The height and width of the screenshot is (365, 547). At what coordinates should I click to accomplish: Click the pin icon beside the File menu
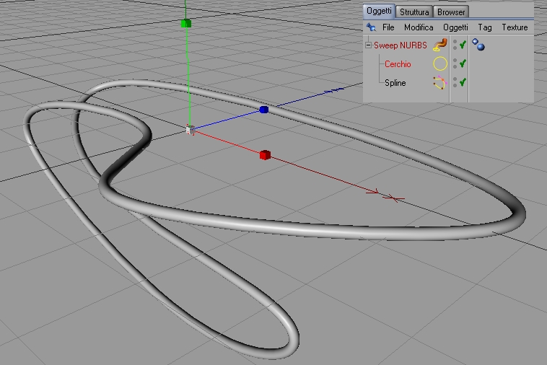point(371,27)
